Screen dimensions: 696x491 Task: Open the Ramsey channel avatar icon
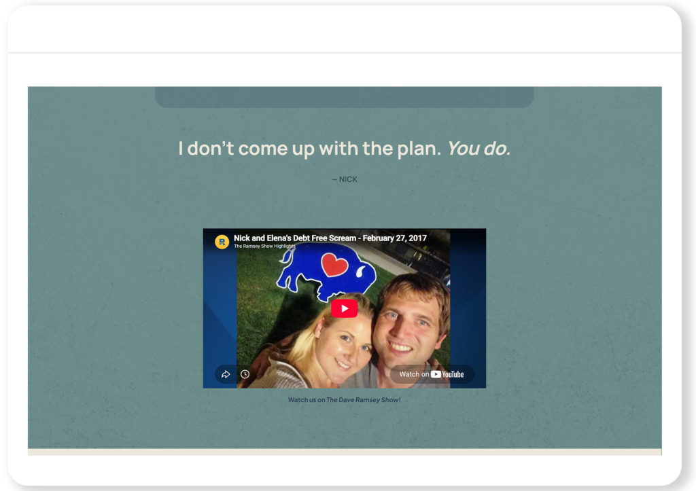(222, 242)
